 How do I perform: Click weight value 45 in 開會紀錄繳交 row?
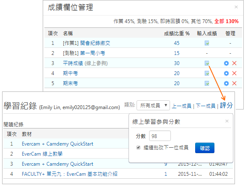click(177, 43)
